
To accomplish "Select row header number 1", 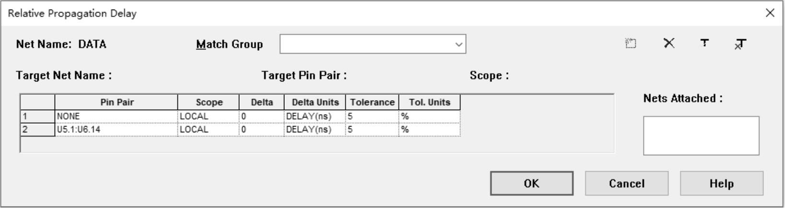I will (37, 116).
